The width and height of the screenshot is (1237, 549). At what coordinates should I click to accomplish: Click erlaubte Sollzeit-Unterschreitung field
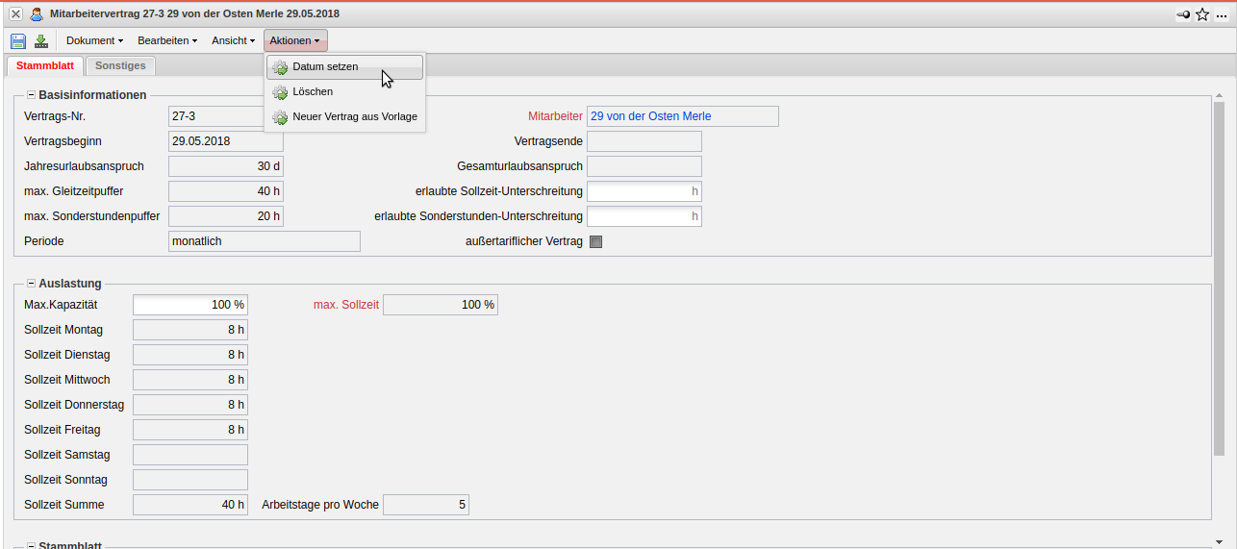[644, 191]
